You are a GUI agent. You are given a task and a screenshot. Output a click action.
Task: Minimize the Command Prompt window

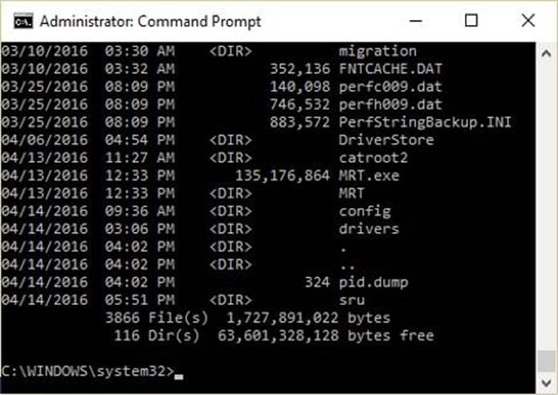pos(415,20)
